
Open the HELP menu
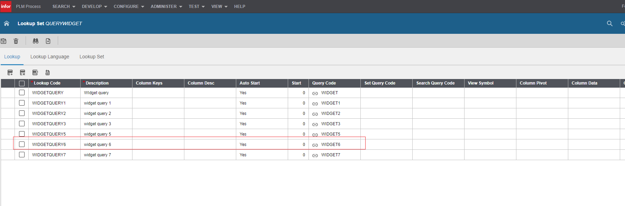239,7
